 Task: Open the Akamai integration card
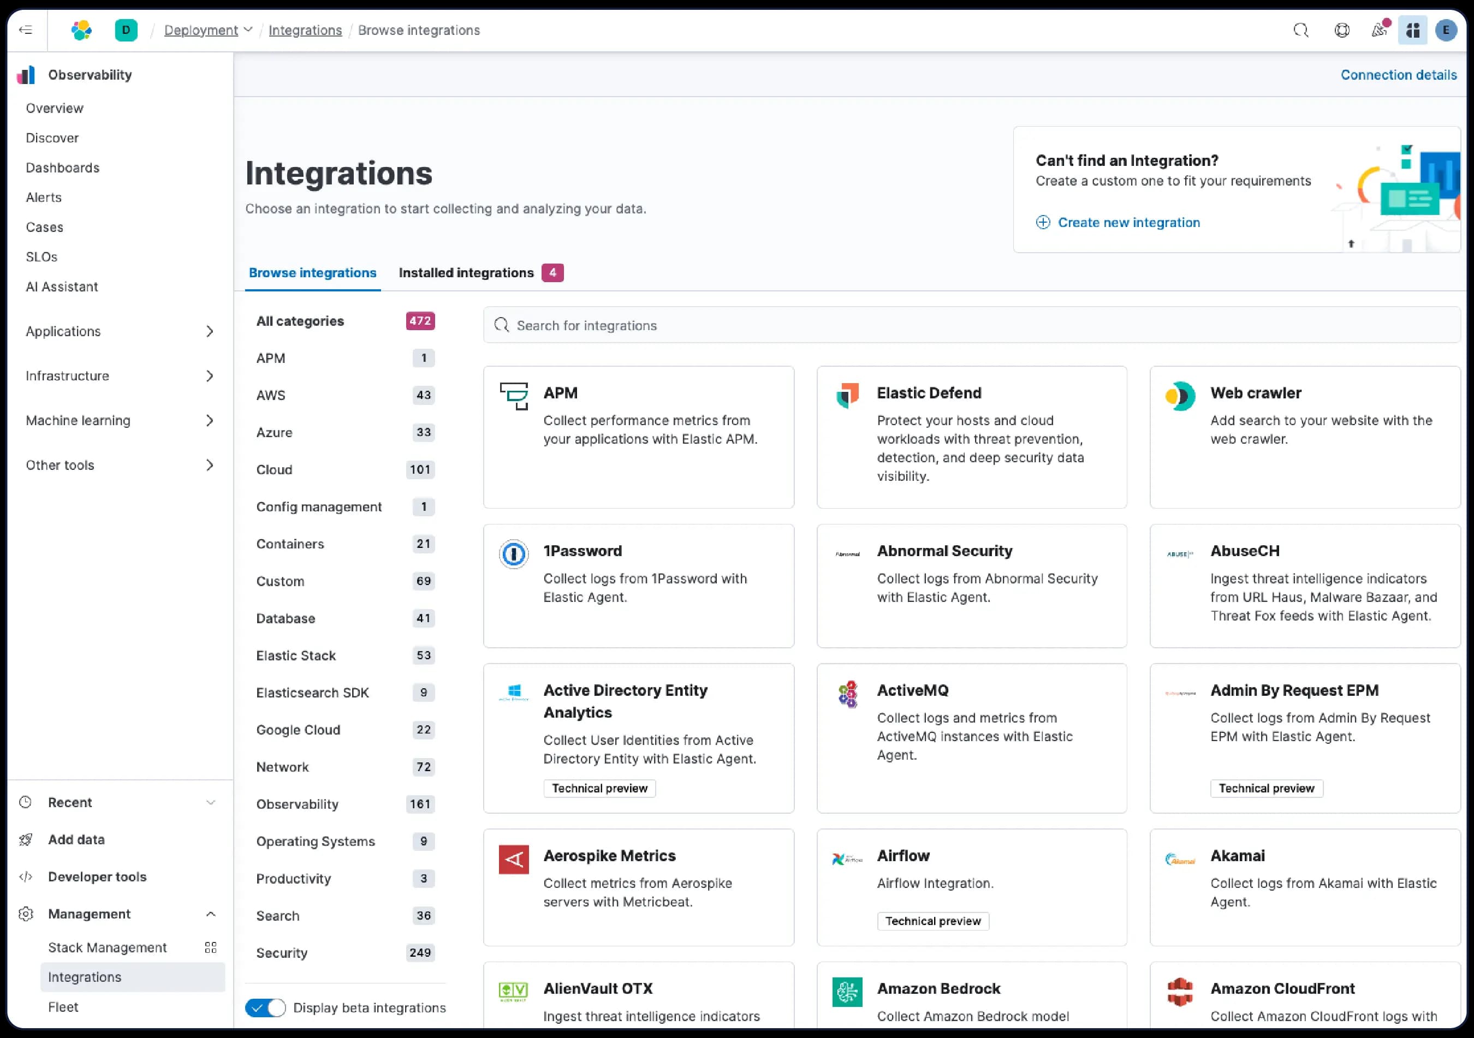point(1305,887)
